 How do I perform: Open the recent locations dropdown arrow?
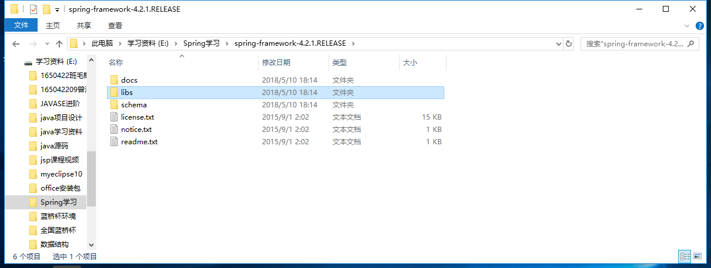(46, 44)
